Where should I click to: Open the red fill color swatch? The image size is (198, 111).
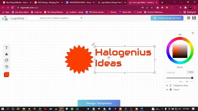tap(6, 75)
